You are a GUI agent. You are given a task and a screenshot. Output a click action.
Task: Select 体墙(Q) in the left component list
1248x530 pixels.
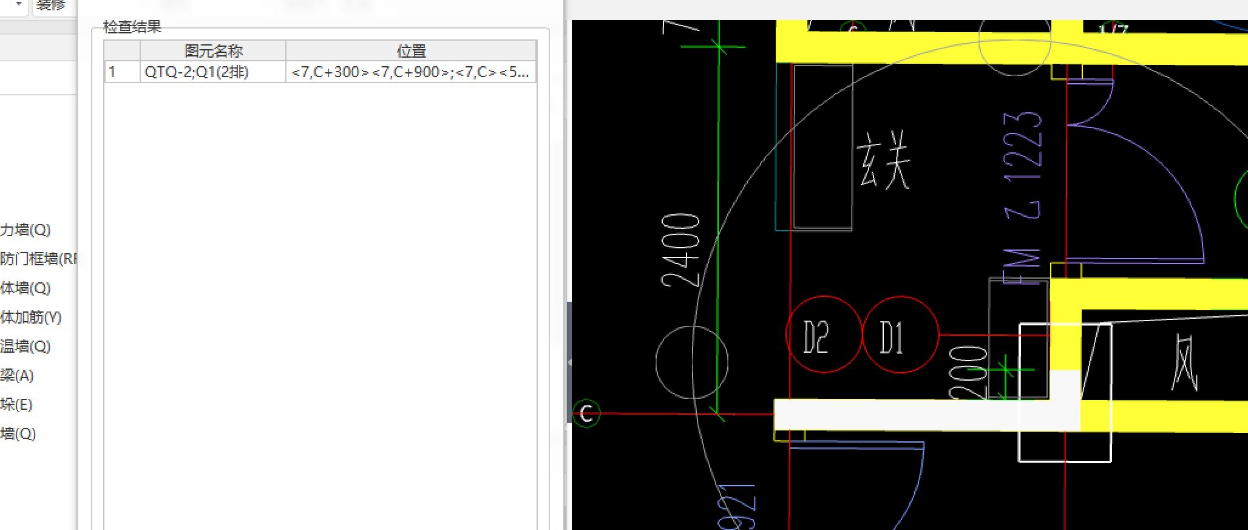tap(25, 288)
